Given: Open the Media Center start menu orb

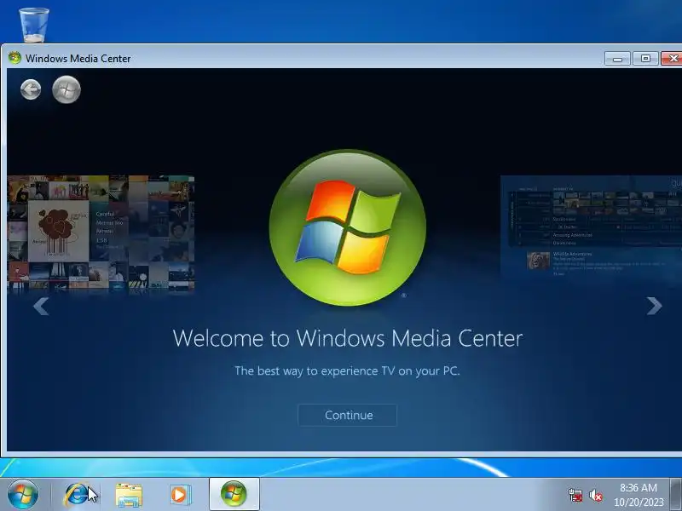Looking at the screenshot, I should click(66, 89).
